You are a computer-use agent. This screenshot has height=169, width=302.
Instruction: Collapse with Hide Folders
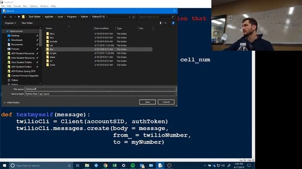(x=11, y=103)
